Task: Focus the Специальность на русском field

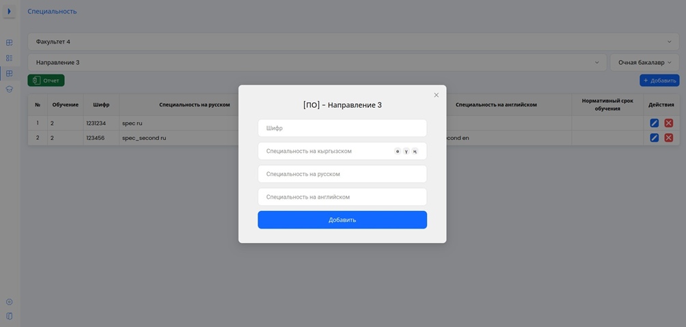Action: coord(342,174)
